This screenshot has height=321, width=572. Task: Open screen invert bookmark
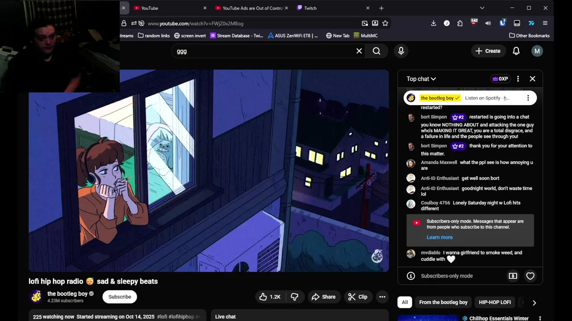190,36
